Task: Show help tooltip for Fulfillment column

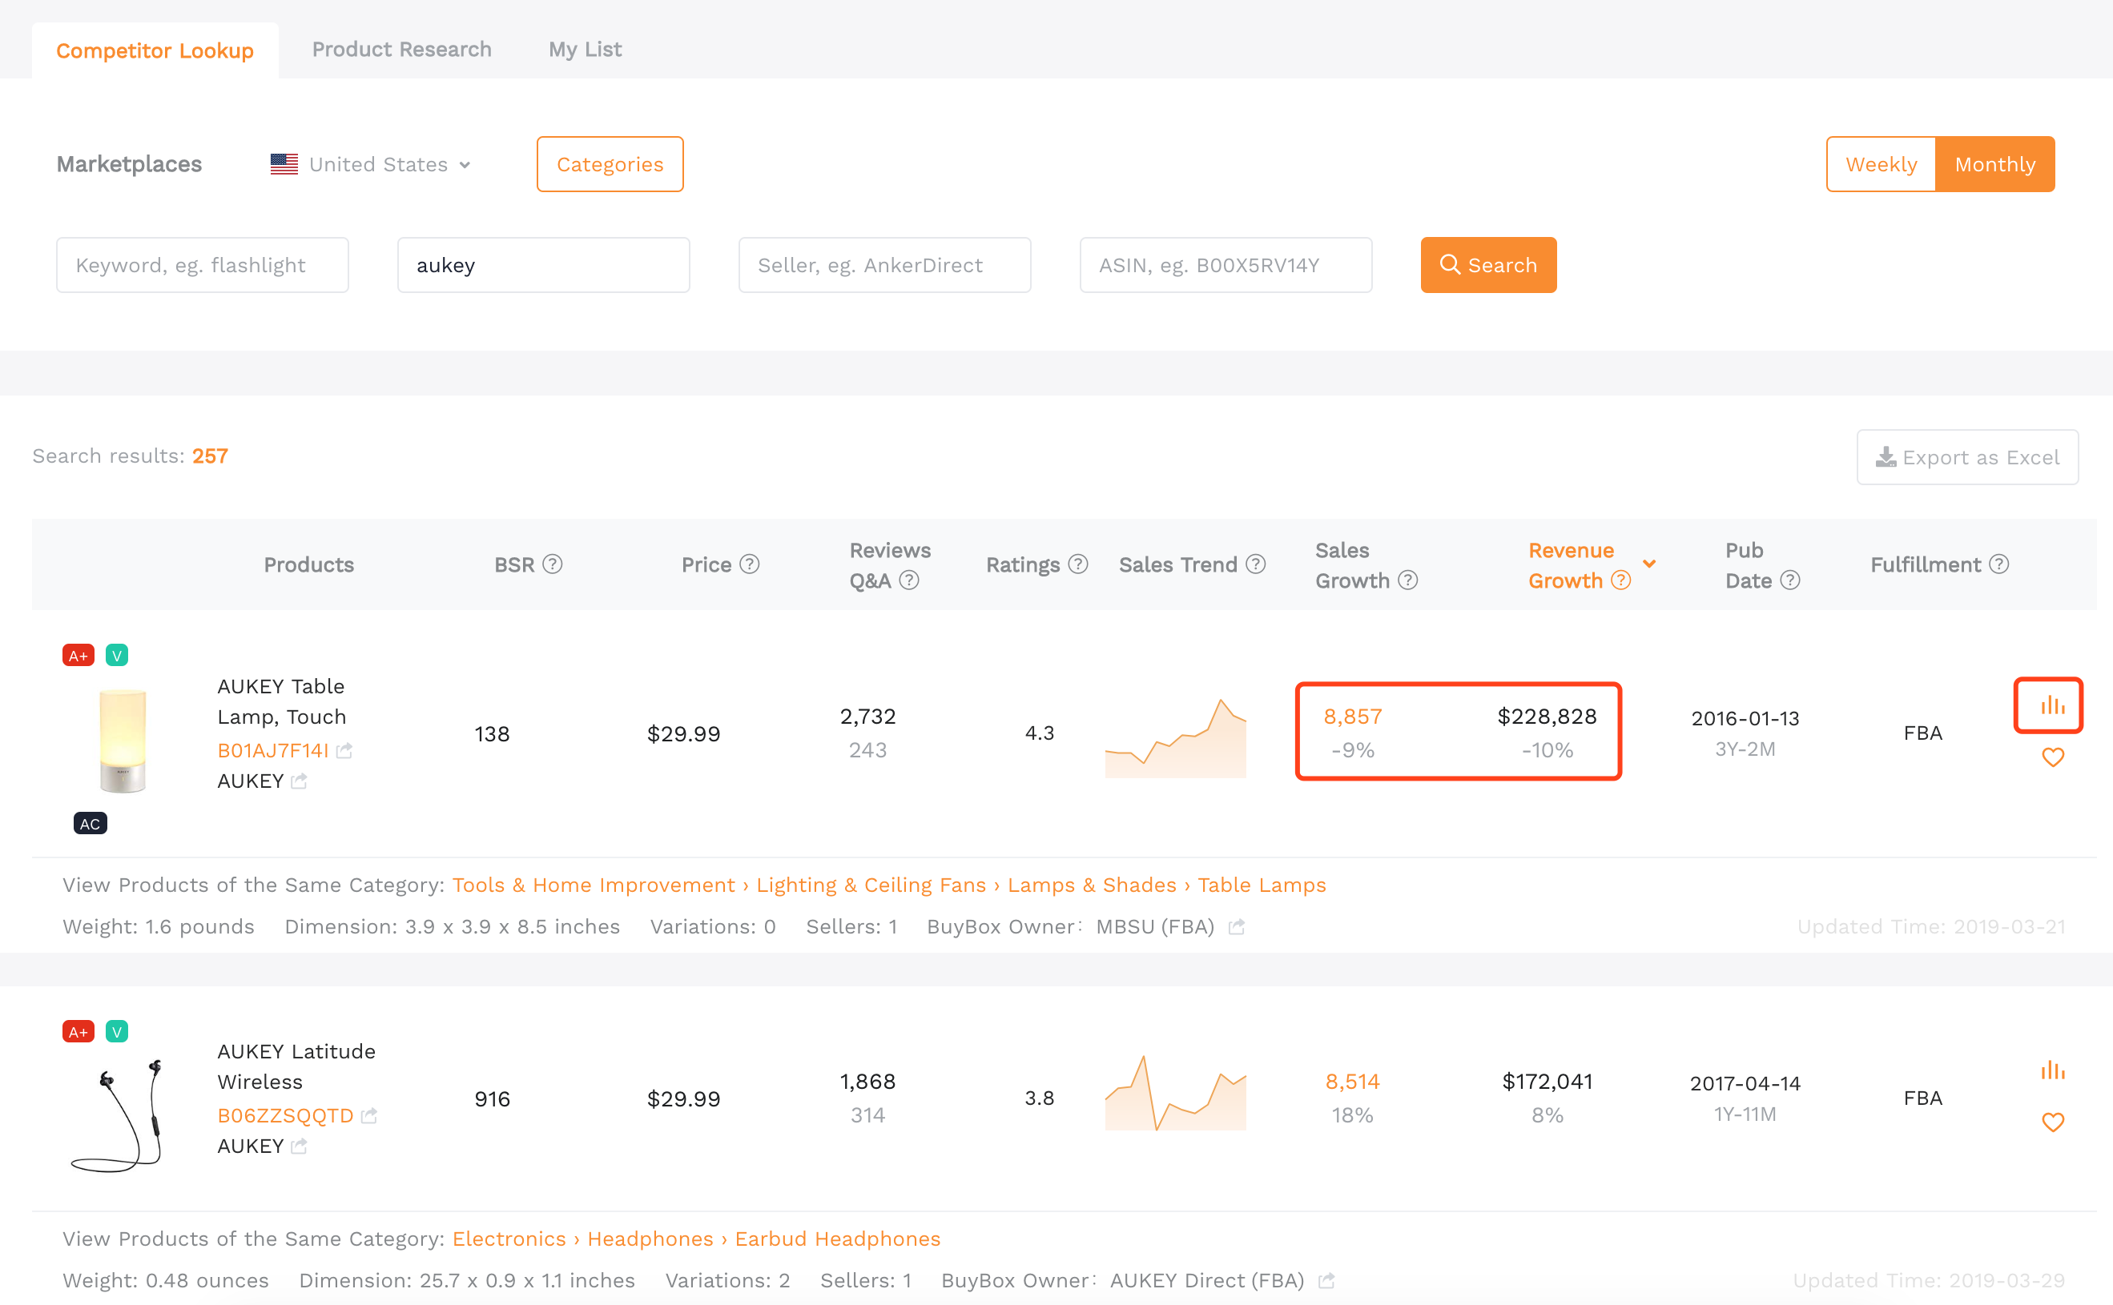Action: pyautogui.click(x=1999, y=564)
